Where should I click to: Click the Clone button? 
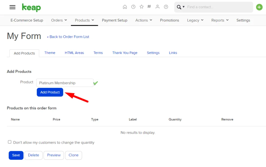(74, 155)
